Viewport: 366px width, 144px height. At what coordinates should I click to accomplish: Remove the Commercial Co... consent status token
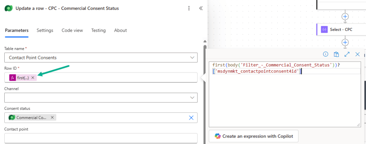(52, 117)
